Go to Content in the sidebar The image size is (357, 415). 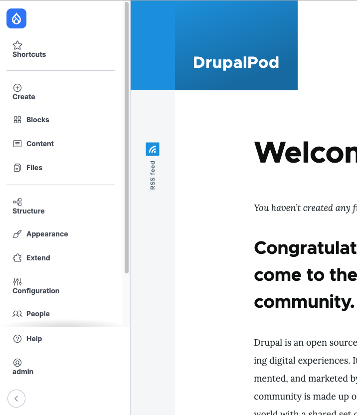click(x=40, y=144)
